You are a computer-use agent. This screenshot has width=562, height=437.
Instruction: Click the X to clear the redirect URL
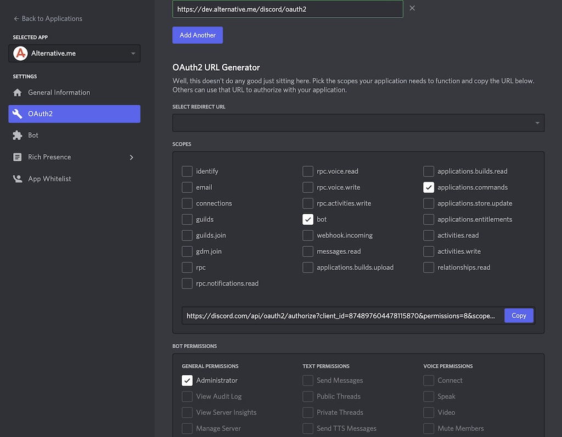(412, 9)
